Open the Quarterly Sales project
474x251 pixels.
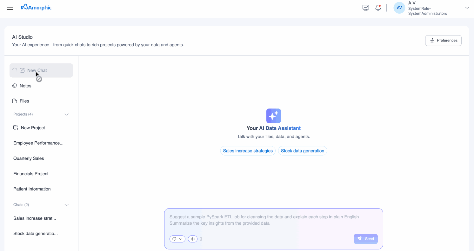29,158
